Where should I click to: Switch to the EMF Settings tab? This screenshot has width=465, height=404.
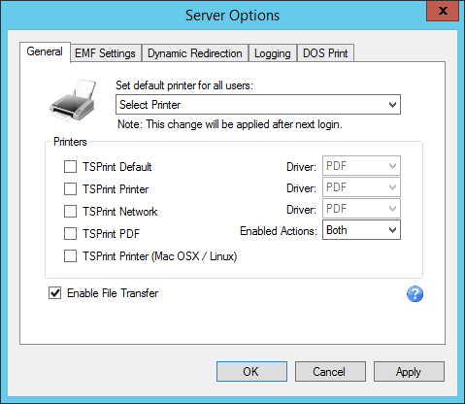point(106,52)
